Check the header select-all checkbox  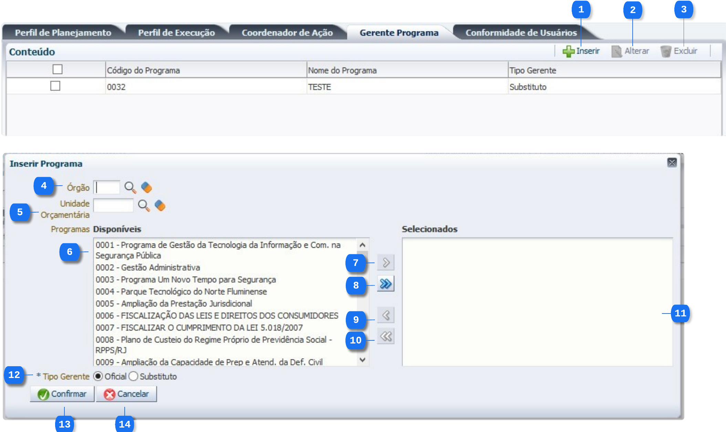[x=58, y=69]
